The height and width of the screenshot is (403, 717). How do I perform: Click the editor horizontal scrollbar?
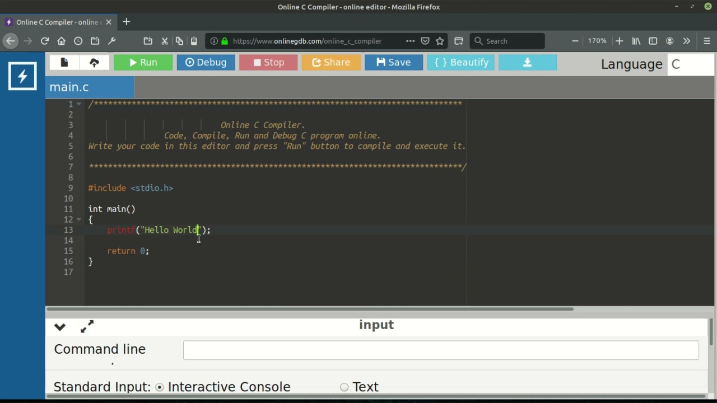coord(310,309)
